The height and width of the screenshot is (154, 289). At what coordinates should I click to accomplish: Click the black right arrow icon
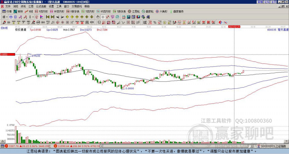pos(62,17)
